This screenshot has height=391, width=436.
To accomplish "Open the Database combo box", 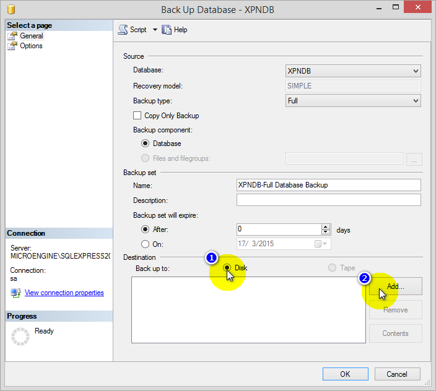I will coord(353,71).
